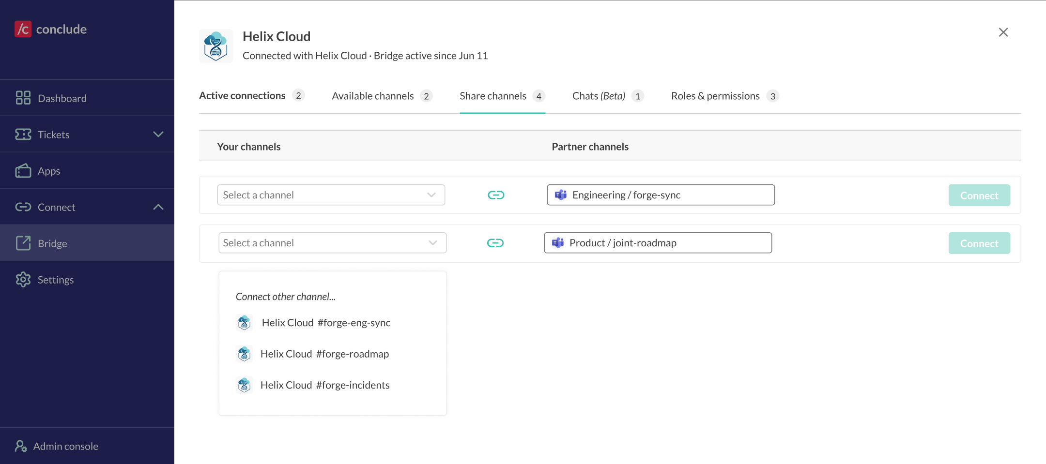
Task: Open channel dropdown for Product / joint-roadmap row
Action: 333,243
